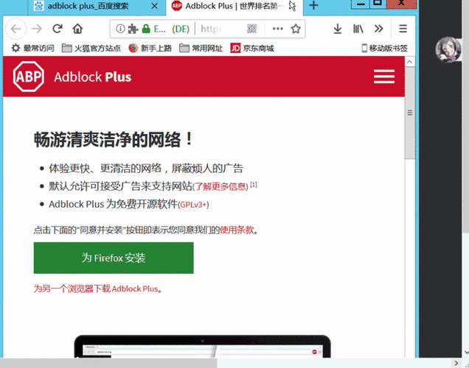Switch to the adblock plus_百度搜索 tab
The width and height of the screenshot is (469, 368).
click(x=88, y=6)
